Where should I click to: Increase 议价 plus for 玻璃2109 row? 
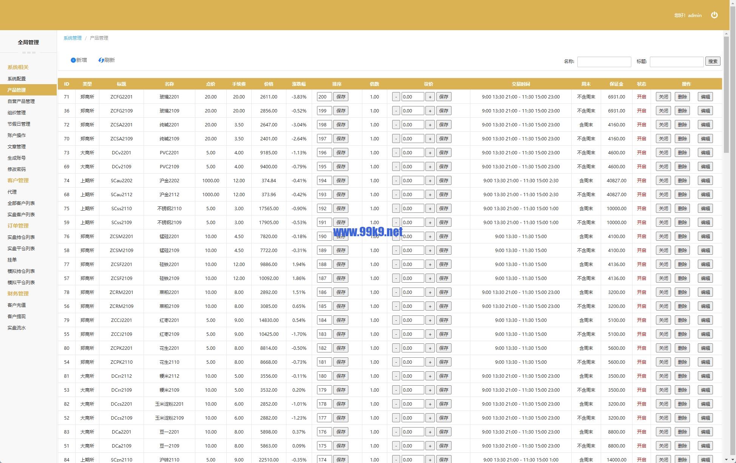click(430, 111)
